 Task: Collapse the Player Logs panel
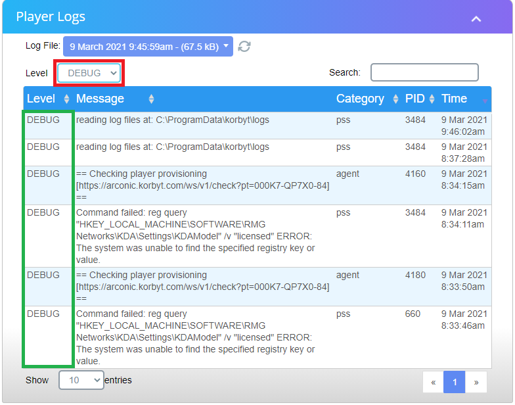476,18
